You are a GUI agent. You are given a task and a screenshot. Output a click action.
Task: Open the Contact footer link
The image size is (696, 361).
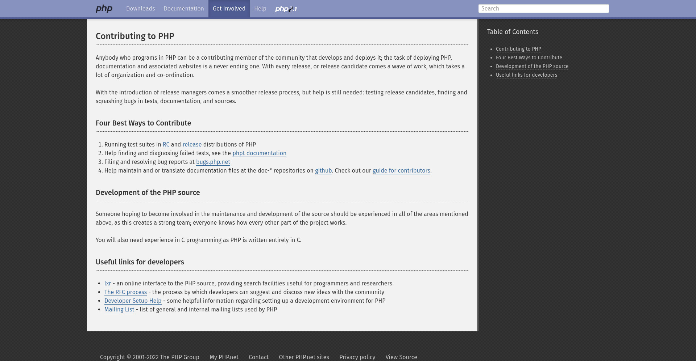[x=258, y=357]
